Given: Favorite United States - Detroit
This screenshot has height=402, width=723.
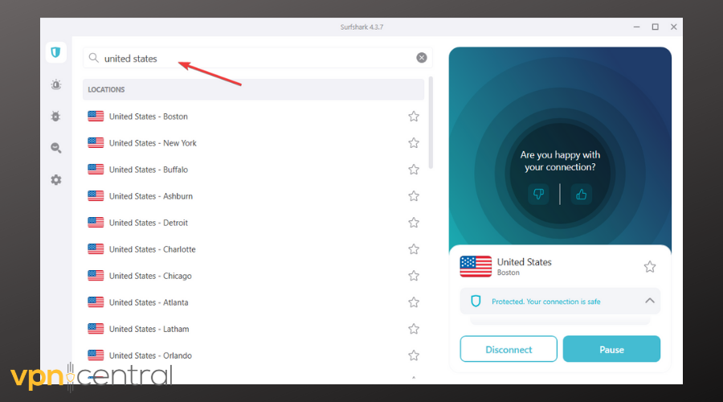Looking at the screenshot, I should [x=414, y=223].
